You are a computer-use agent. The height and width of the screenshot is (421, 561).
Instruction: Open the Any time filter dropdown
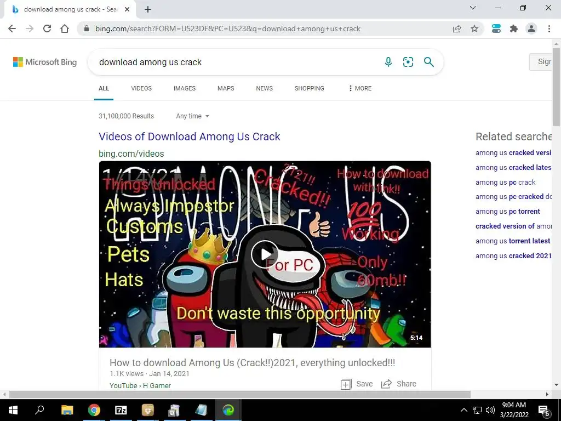pos(192,116)
